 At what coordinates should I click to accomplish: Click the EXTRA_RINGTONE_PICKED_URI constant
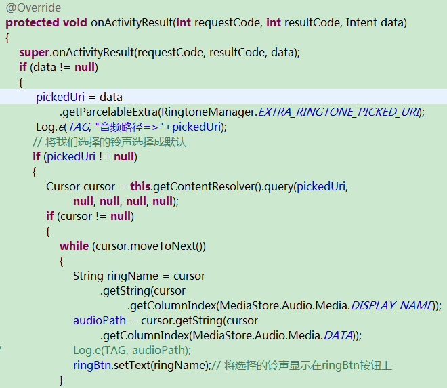[x=339, y=112]
